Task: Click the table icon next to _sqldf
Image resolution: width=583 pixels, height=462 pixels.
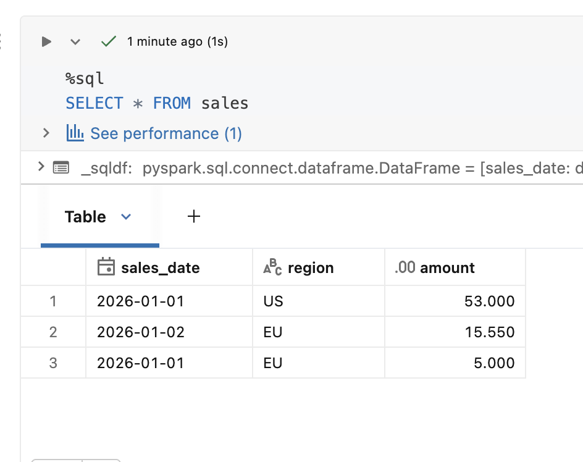Action: click(61, 167)
